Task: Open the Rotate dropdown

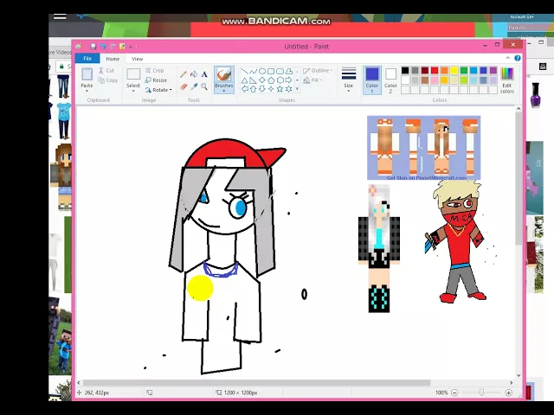Action: (x=158, y=90)
